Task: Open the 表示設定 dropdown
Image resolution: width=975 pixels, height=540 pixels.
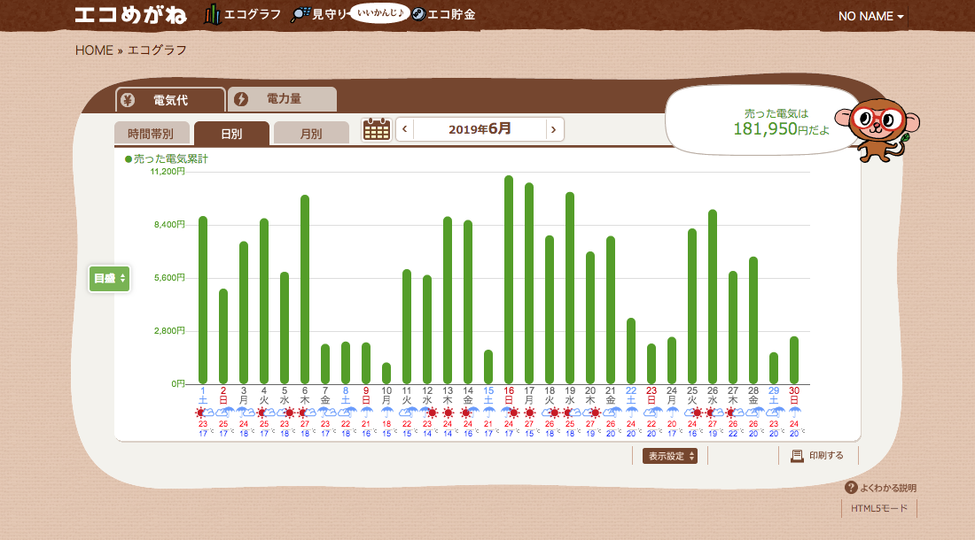Action: click(x=669, y=456)
